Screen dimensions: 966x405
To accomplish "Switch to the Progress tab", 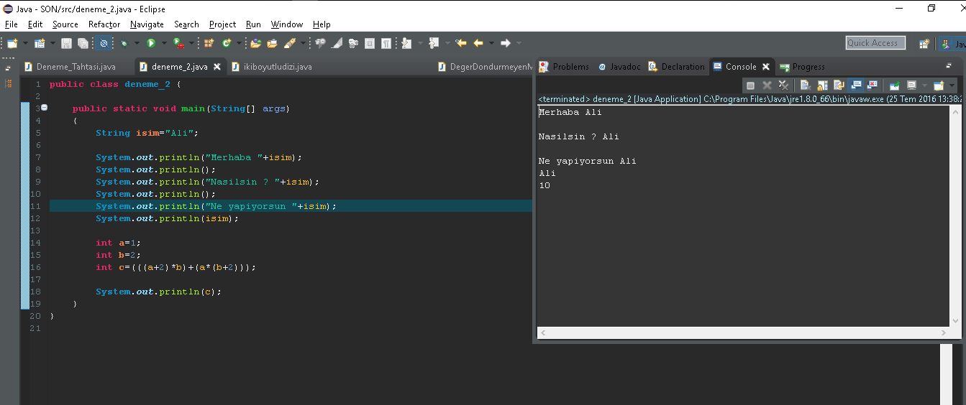I will tap(803, 67).
